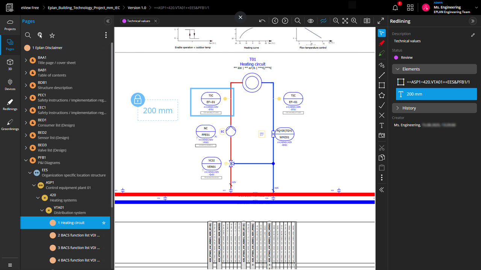Toggle favorite star on Heating circuit page
481x270 pixels.
pyautogui.click(x=104, y=223)
